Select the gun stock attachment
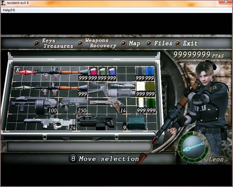This screenshot has width=233, height=187. pyautogui.click(x=97, y=89)
